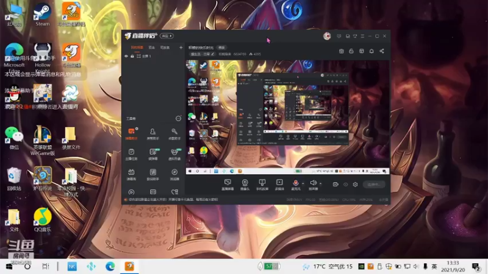Open the microphone-shaped tool in the first toolbox row
The height and width of the screenshot is (274, 488).
tap(174, 134)
